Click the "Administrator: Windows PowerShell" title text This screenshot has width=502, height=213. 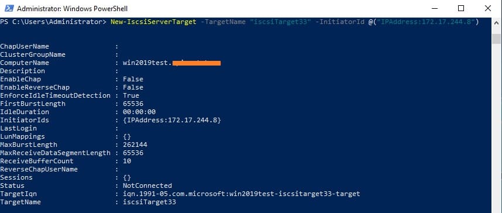[72, 9]
